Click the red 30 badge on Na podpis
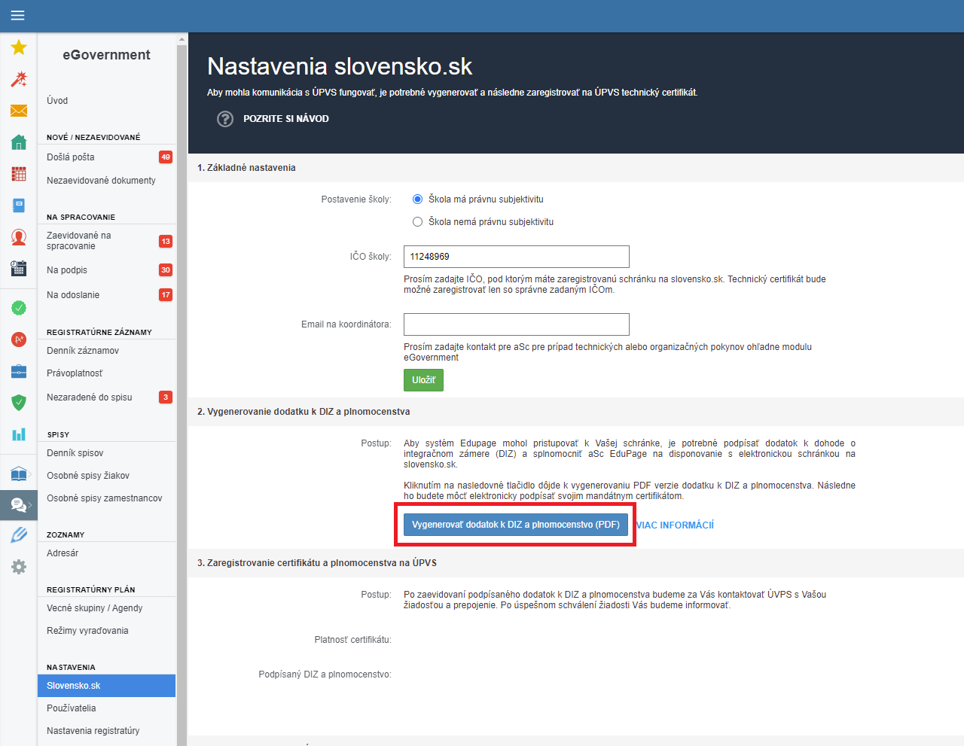Viewport: 964px width, 746px height. 166,270
